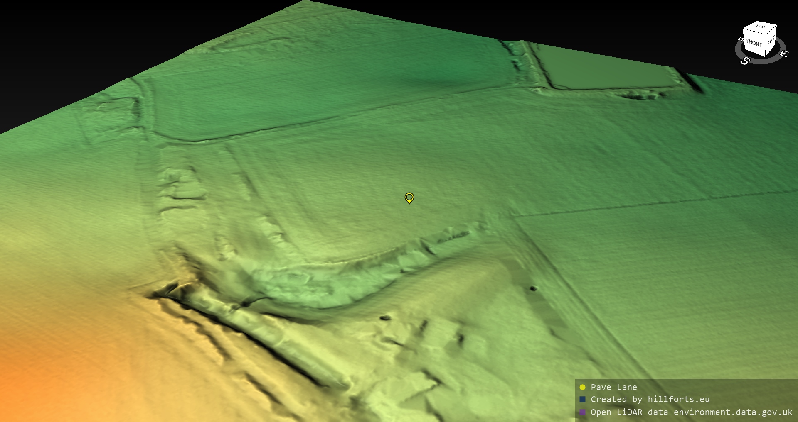Click the E compass letter

pos(783,54)
